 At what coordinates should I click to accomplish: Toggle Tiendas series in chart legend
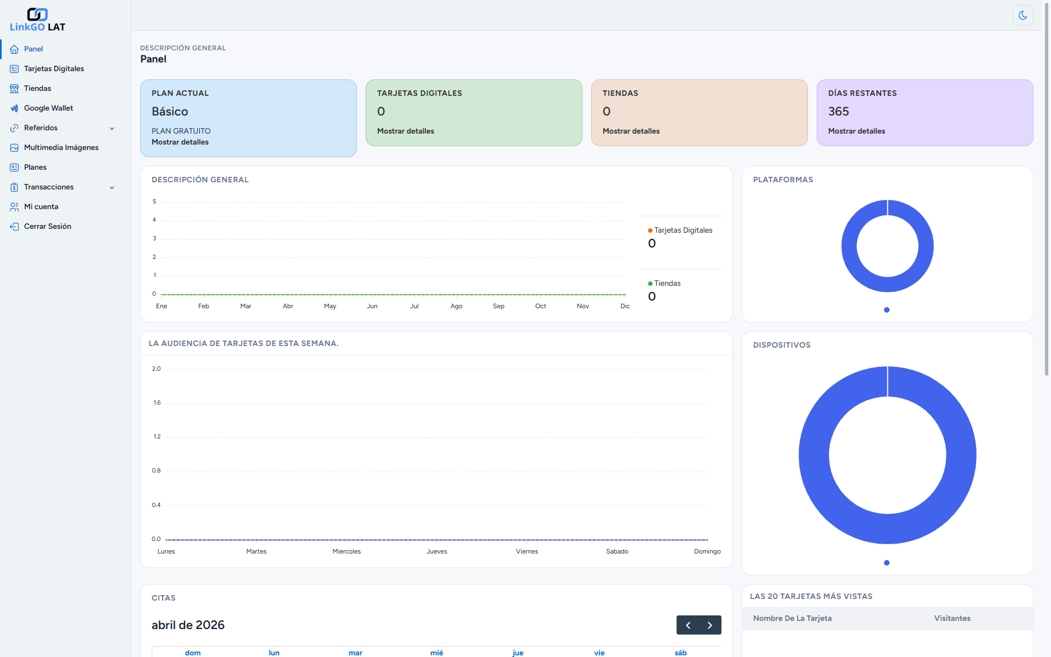click(667, 284)
